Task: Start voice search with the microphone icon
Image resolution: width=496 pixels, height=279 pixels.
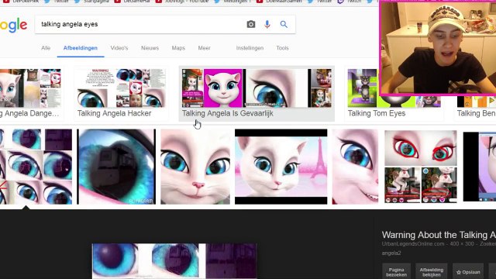Action: click(267, 24)
